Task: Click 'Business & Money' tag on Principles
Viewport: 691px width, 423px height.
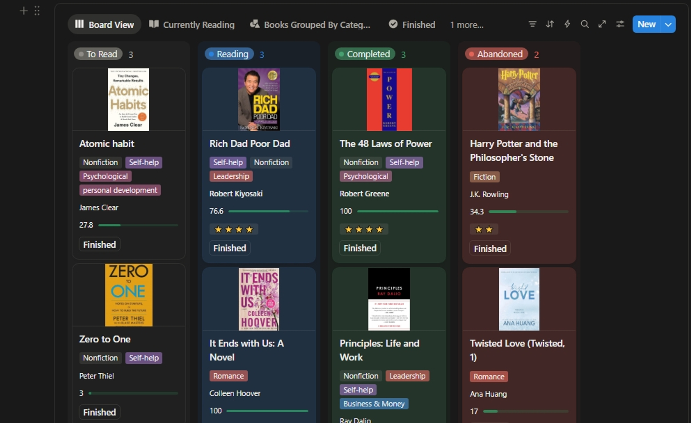Action: 374,404
